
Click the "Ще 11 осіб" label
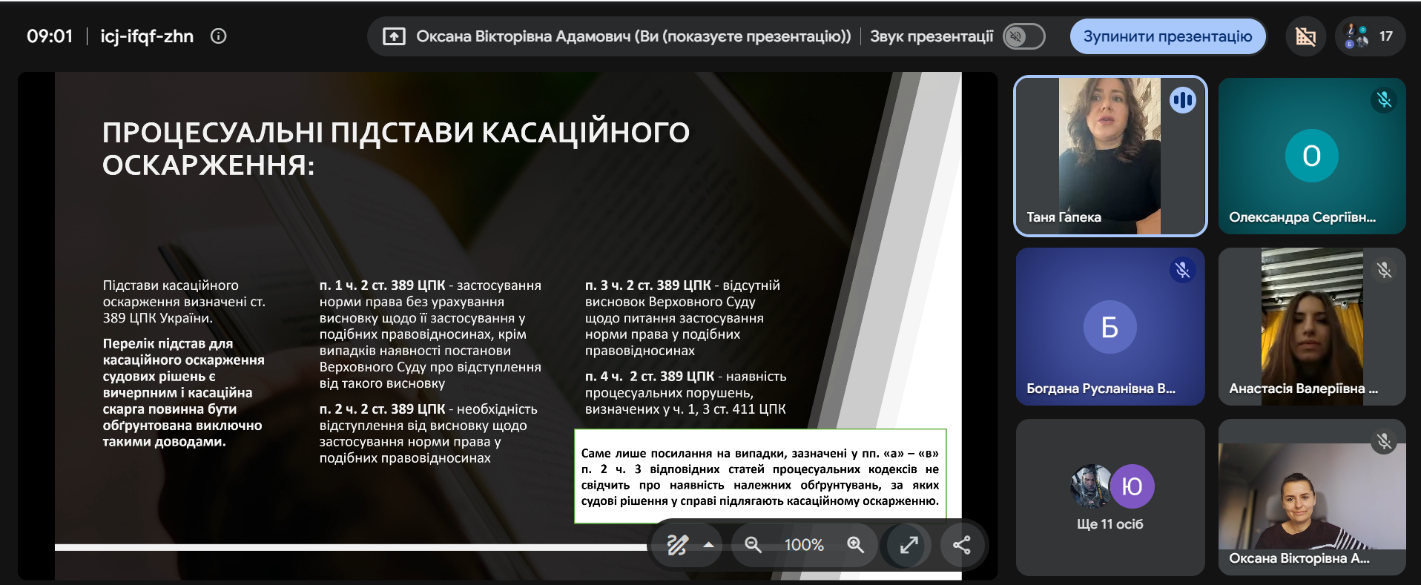tap(1110, 524)
